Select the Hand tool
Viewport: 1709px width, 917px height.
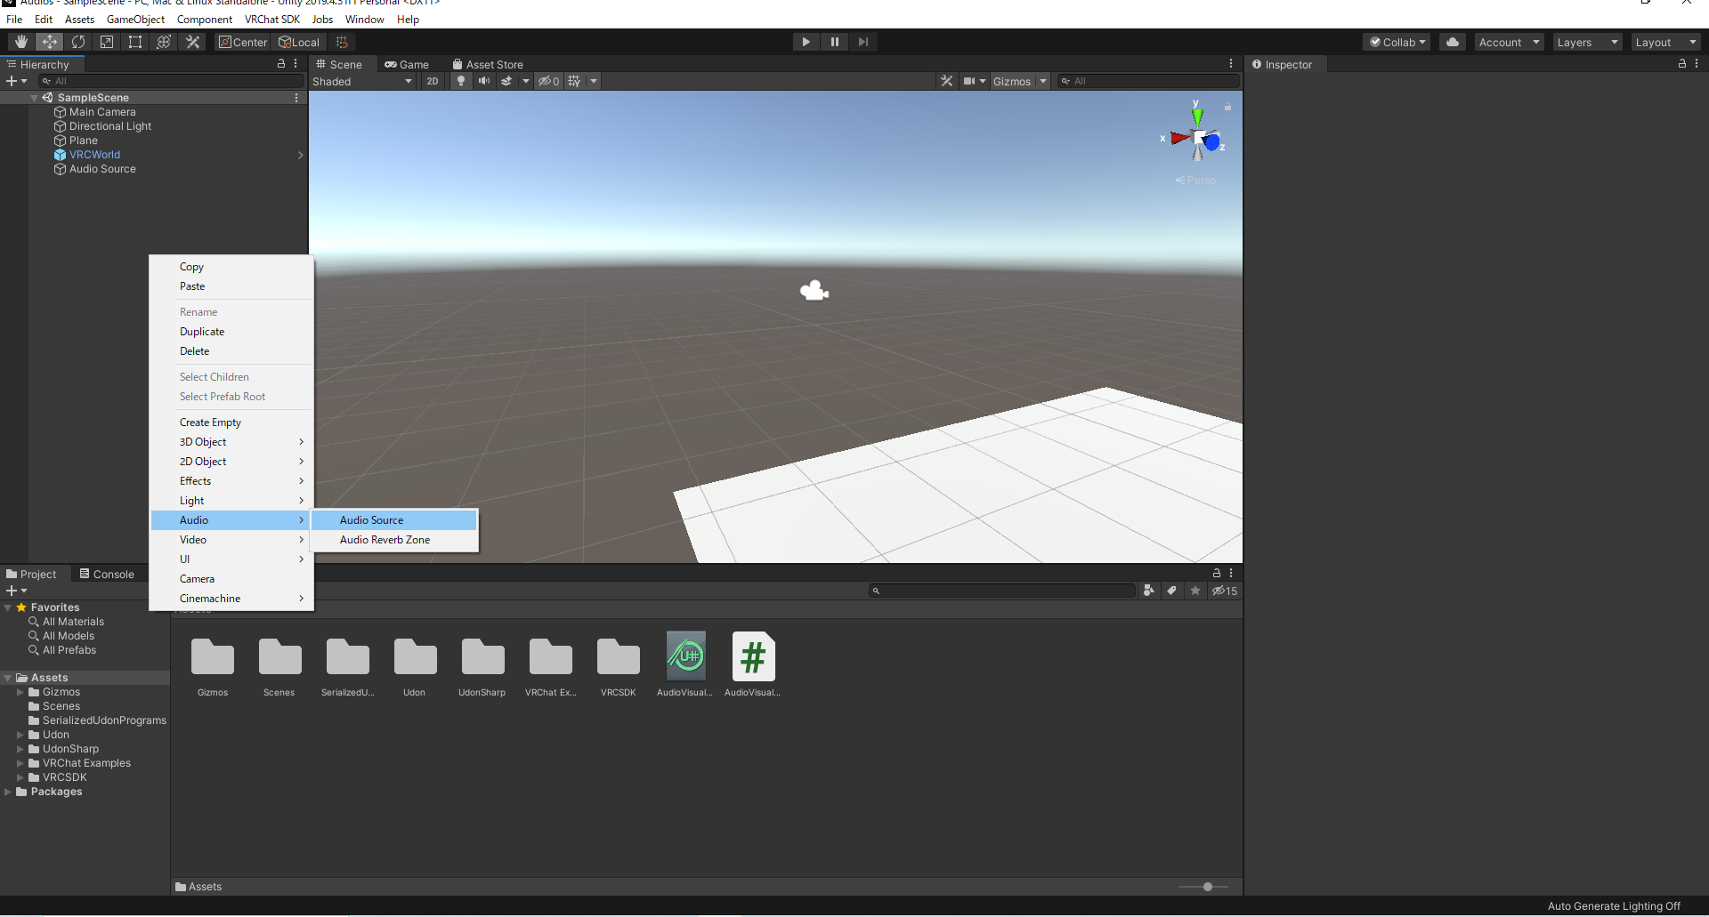point(21,42)
